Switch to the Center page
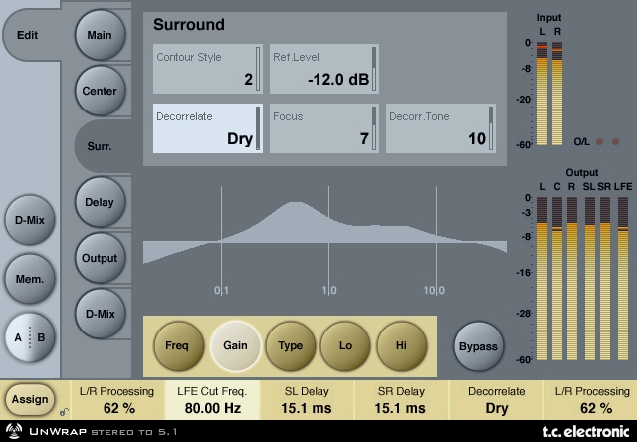Screen dimensions: 637x442 [x=100, y=91]
